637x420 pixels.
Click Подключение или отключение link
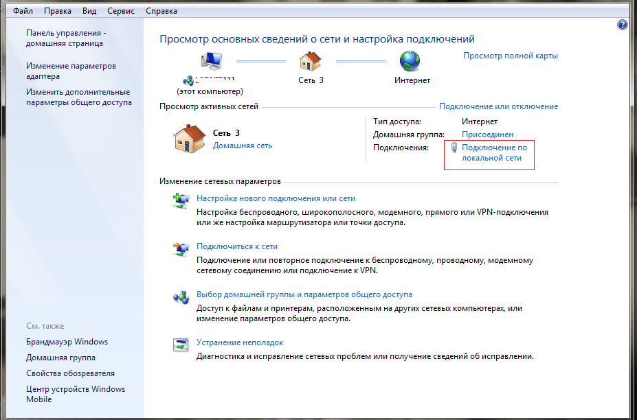498,106
